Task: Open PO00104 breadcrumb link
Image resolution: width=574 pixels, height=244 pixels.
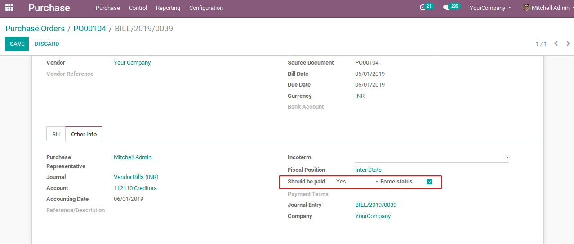Action: [x=89, y=29]
